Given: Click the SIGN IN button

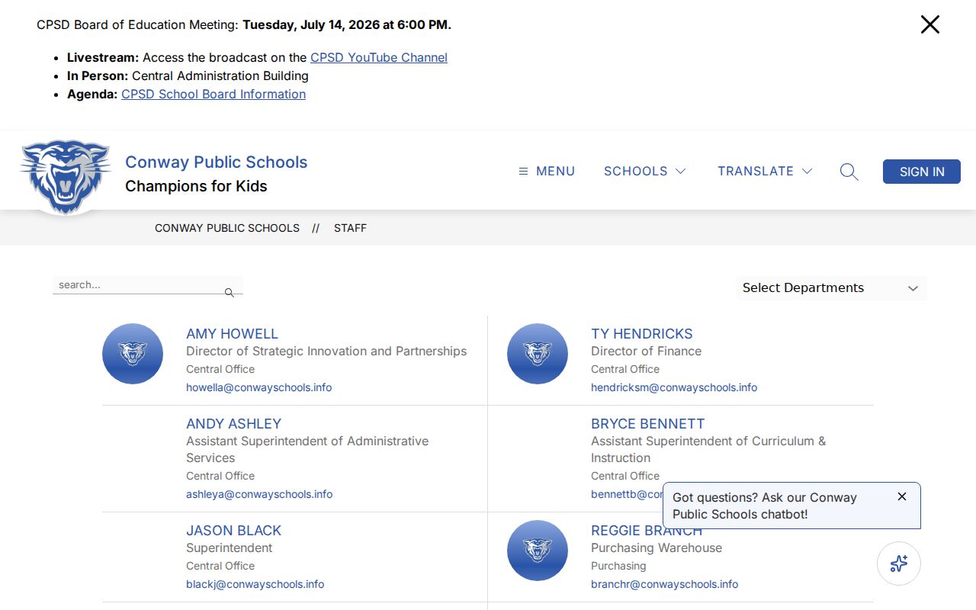Looking at the screenshot, I should [x=921, y=172].
